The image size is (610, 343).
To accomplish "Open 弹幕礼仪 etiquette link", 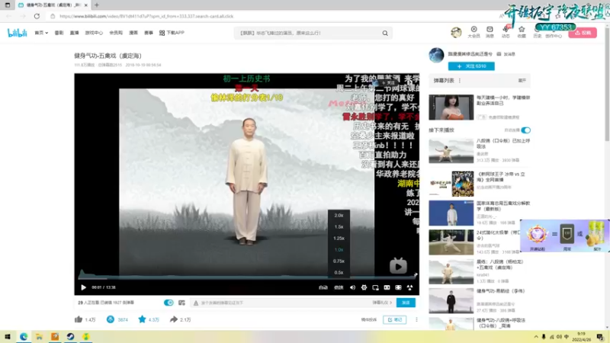I will pyautogui.click(x=382, y=303).
